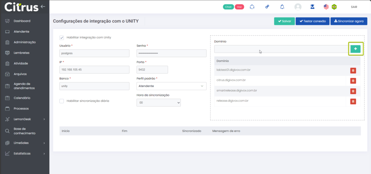Click the graduation cap training icon
This screenshot has width=371, height=174.
point(312,7)
